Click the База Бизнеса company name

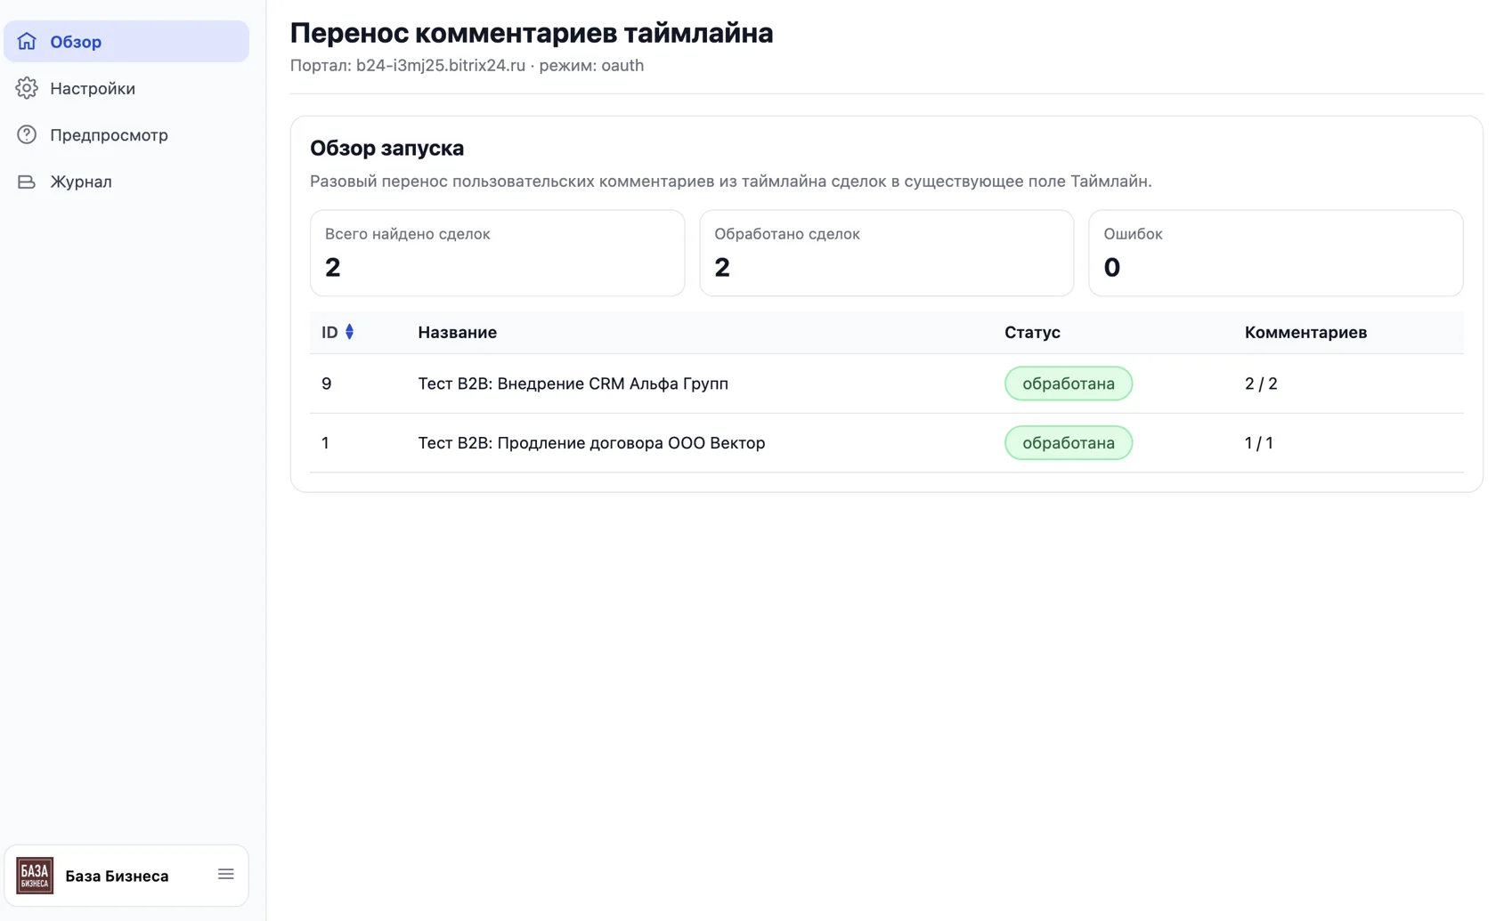coord(117,876)
